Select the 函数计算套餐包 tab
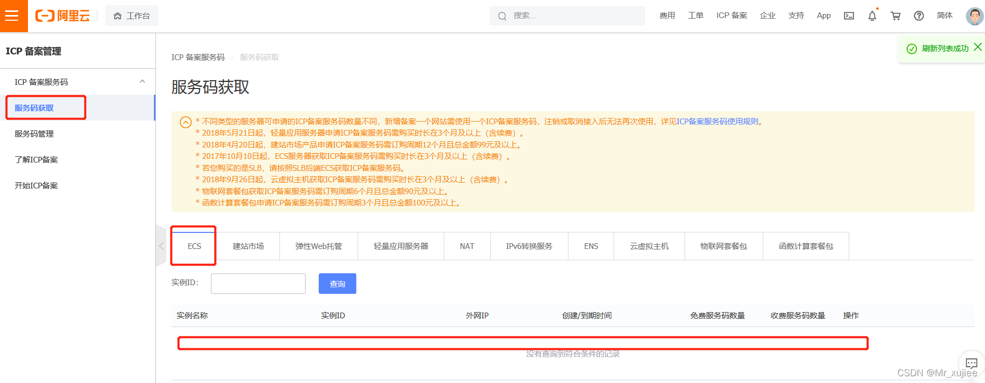Screen dimensions: 985x383 pyautogui.click(x=806, y=246)
